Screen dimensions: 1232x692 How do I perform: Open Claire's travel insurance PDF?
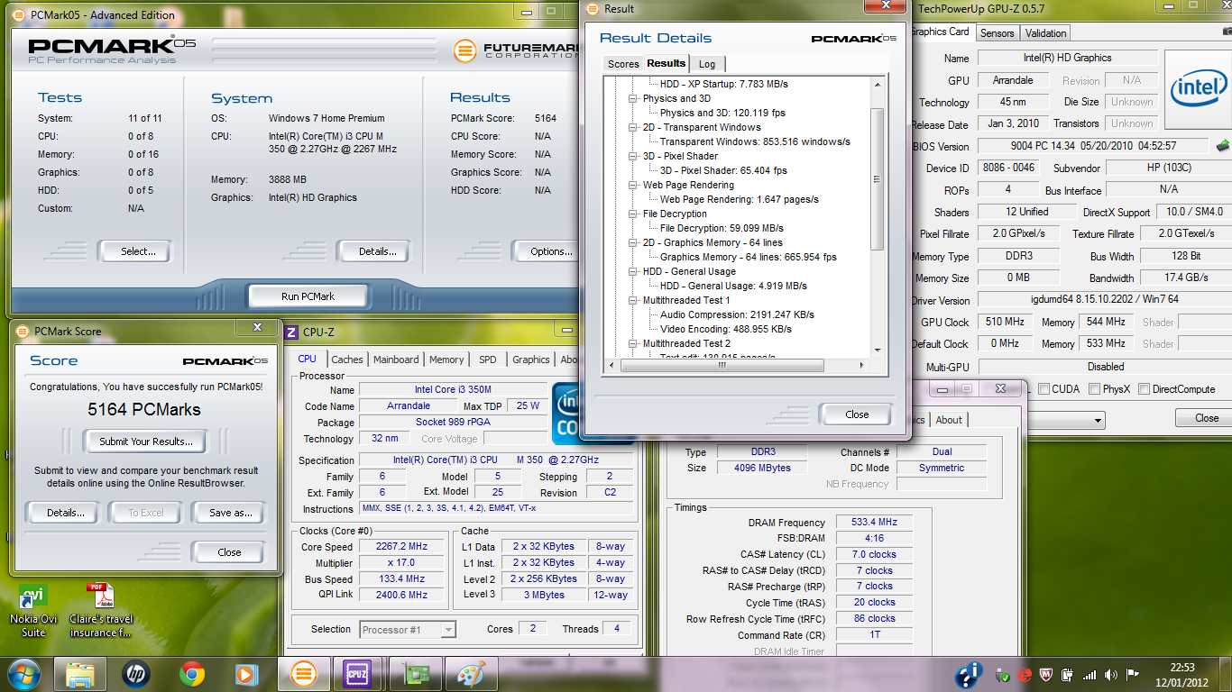[101, 611]
